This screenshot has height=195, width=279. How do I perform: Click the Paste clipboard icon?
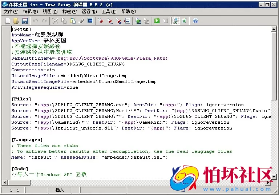pos(73,21)
